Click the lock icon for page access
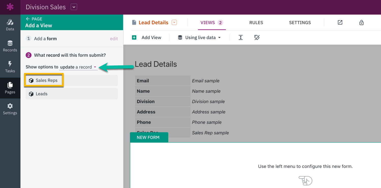 pos(361,23)
